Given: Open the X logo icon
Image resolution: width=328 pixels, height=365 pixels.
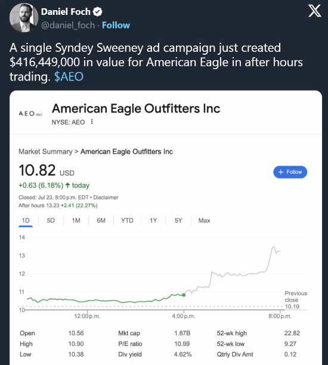Looking at the screenshot, I should point(314,11).
